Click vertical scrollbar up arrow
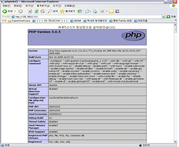179x147 pixels. 175,24
